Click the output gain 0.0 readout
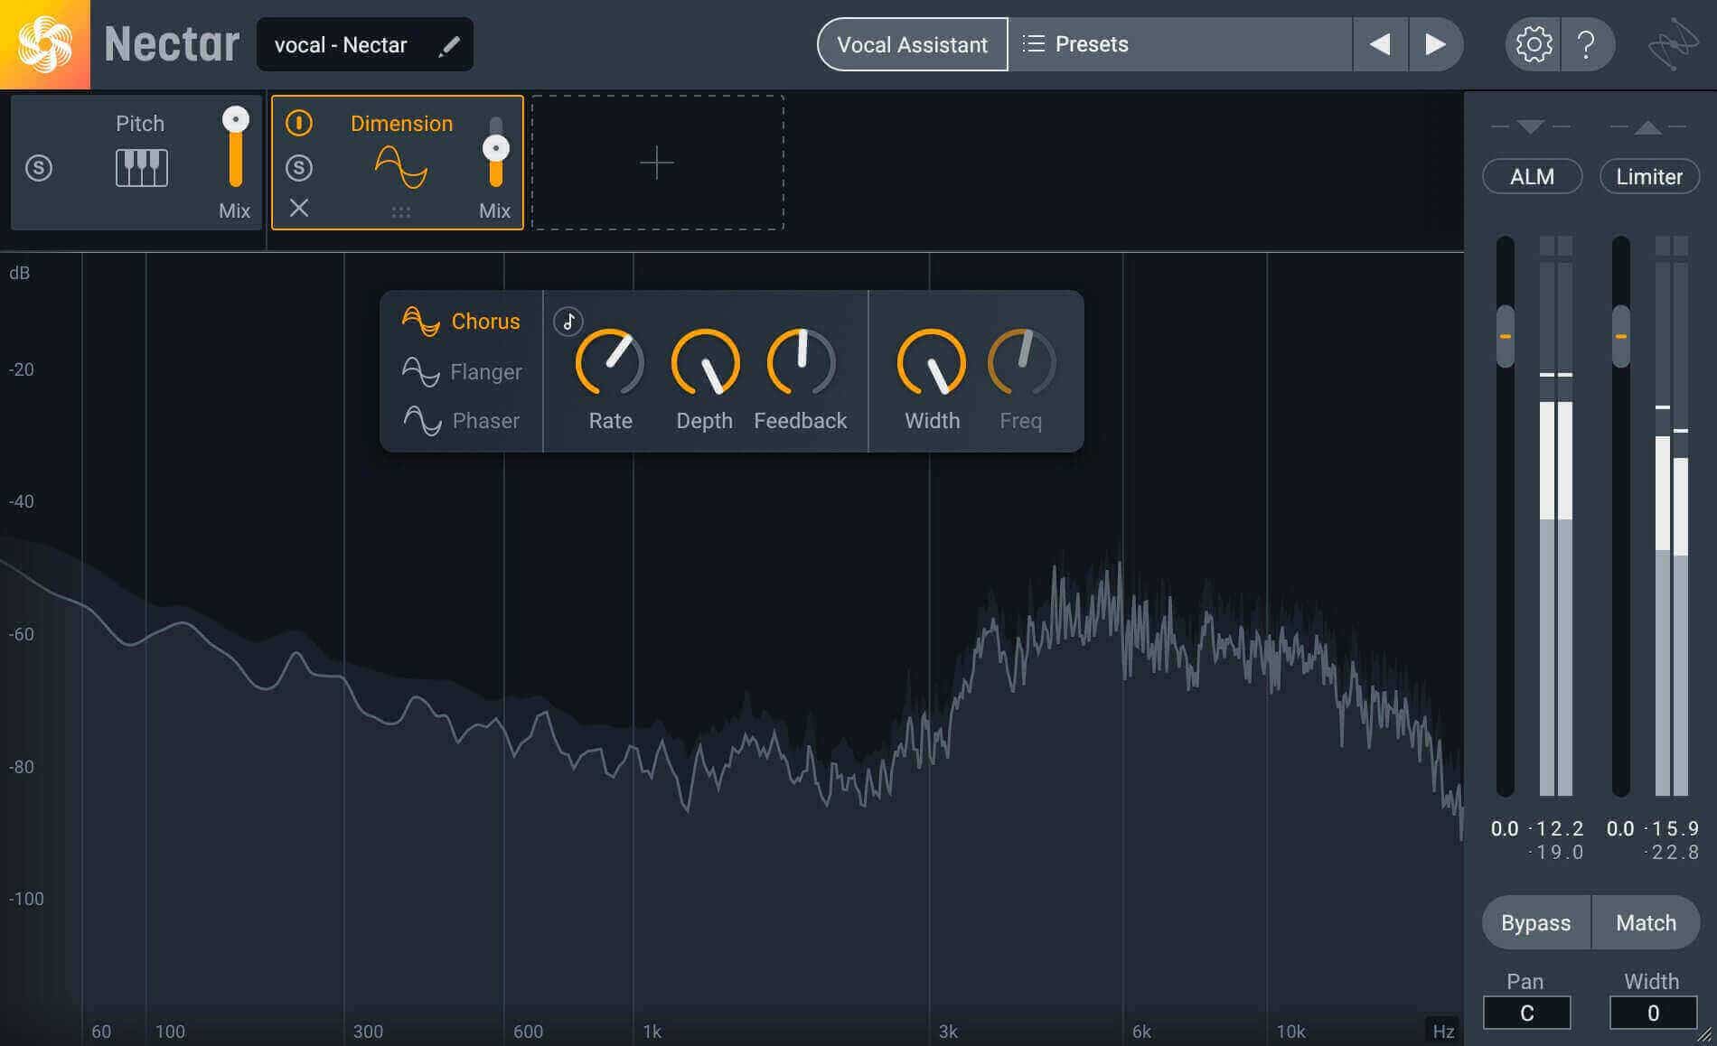 point(1620,828)
